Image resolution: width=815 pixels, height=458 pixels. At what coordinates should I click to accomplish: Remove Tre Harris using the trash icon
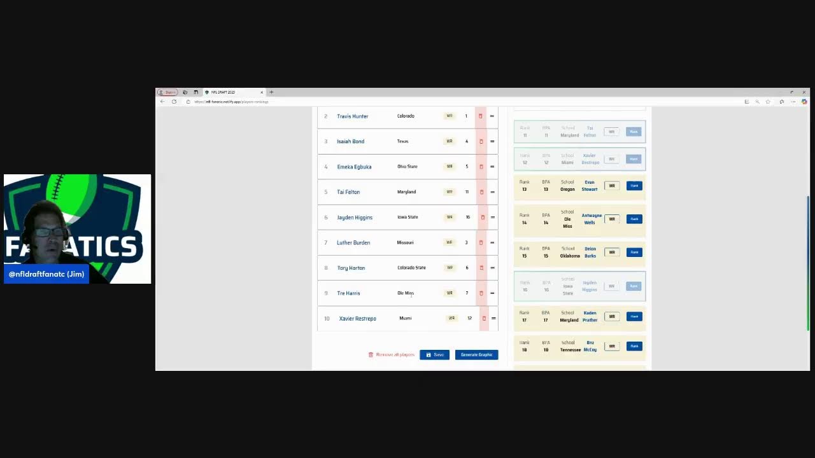point(481,293)
